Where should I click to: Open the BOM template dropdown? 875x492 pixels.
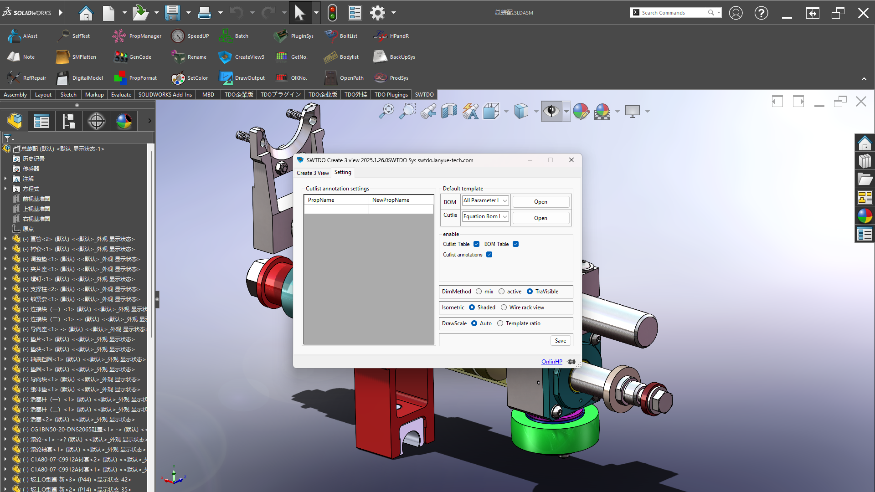485,201
